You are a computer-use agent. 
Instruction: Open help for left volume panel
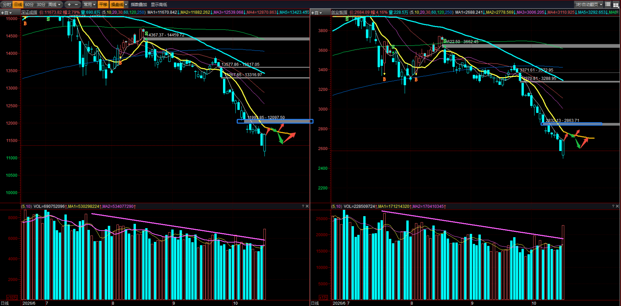coord(303,206)
